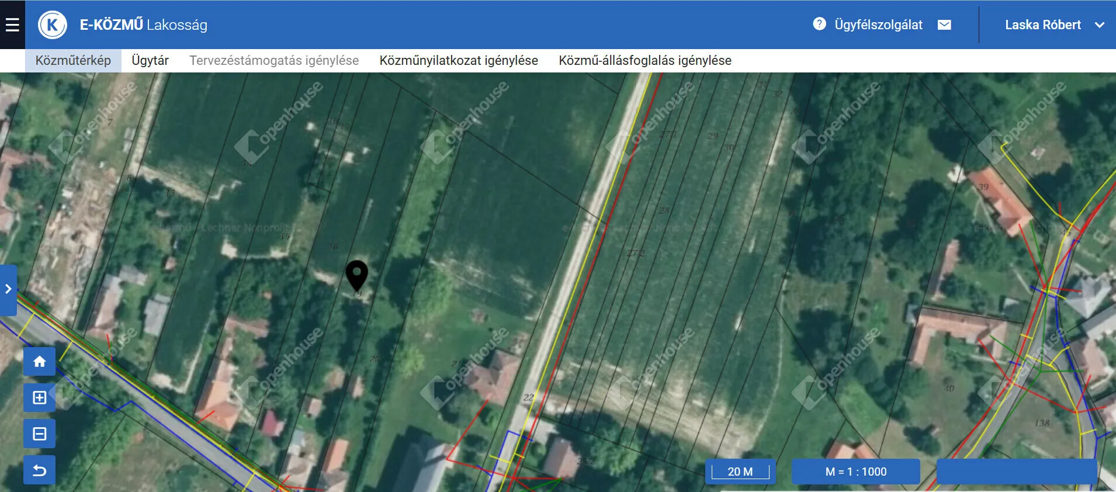Go back to previous map view
This screenshot has width=1116, height=492.
click(x=39, y=470)
